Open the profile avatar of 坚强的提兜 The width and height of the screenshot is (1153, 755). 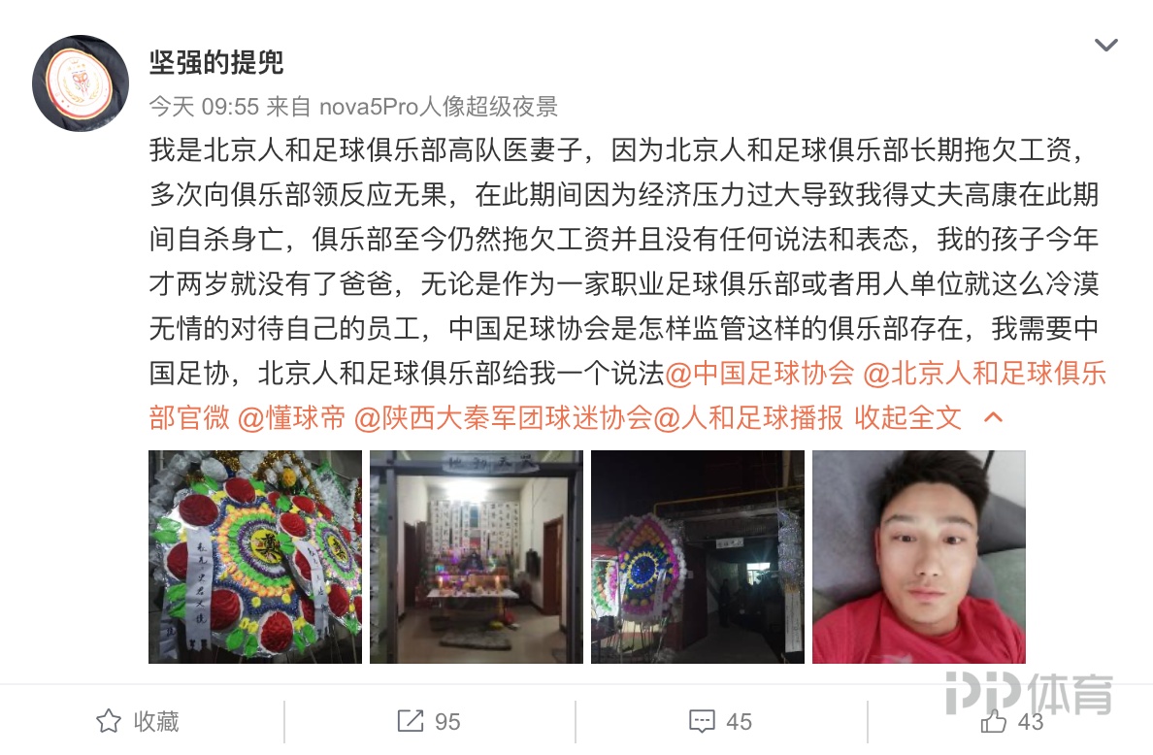pyautogui.click(x=81, y=83)
